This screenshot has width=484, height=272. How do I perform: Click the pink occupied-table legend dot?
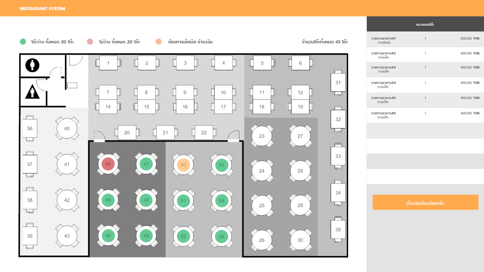(x=90, y=42)
